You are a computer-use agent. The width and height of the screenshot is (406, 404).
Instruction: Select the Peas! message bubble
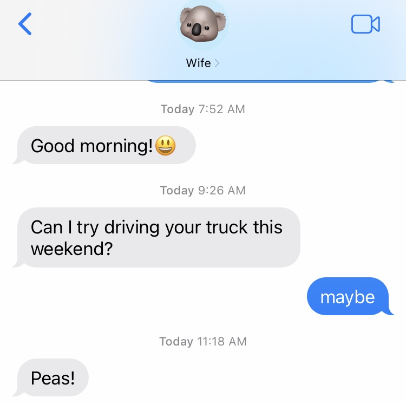(x=51, y=377)
